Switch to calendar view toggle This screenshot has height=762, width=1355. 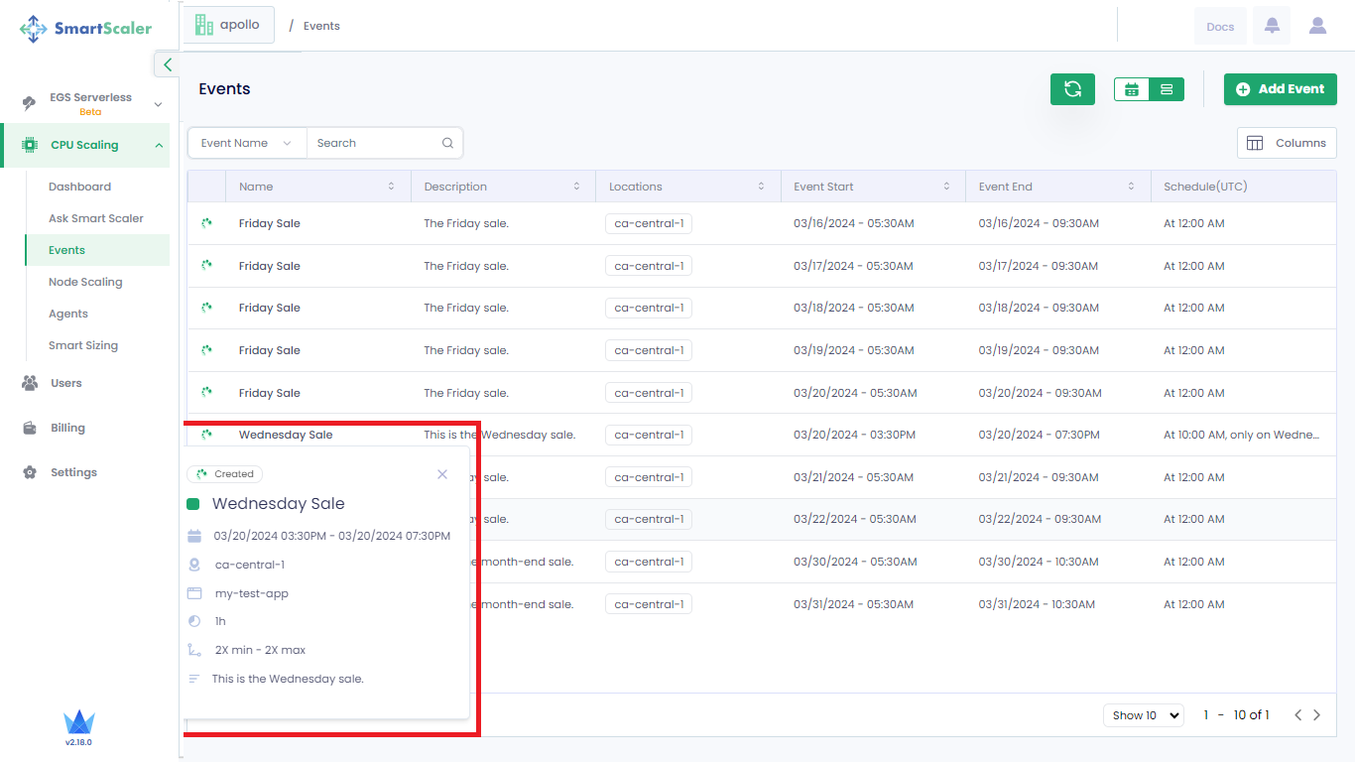pyautogui.click(x=1132, y=89)
